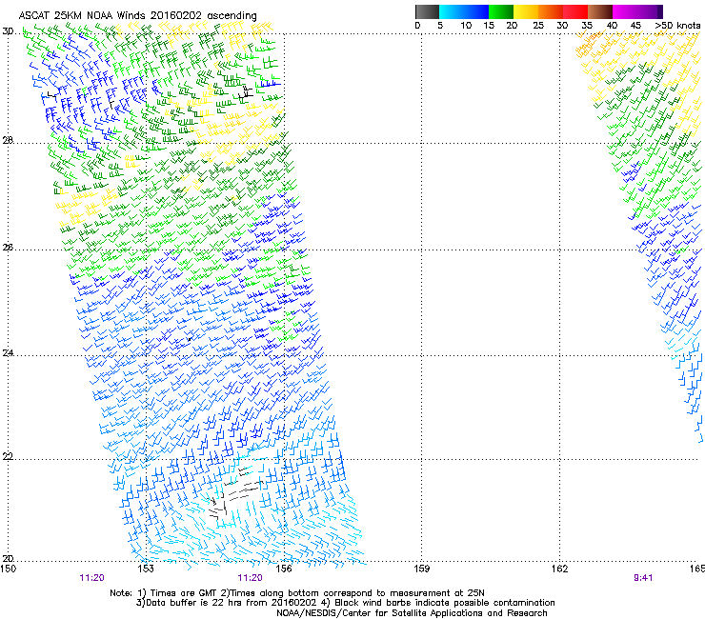This screenshot has height=619, width=705.
Task: Click the green 15-20 knots legend swatch
Action: point(501,11)
